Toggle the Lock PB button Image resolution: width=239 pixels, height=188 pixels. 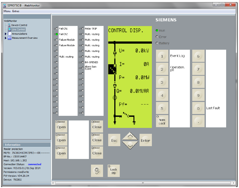pyautogui.click(x=114, y=171)
